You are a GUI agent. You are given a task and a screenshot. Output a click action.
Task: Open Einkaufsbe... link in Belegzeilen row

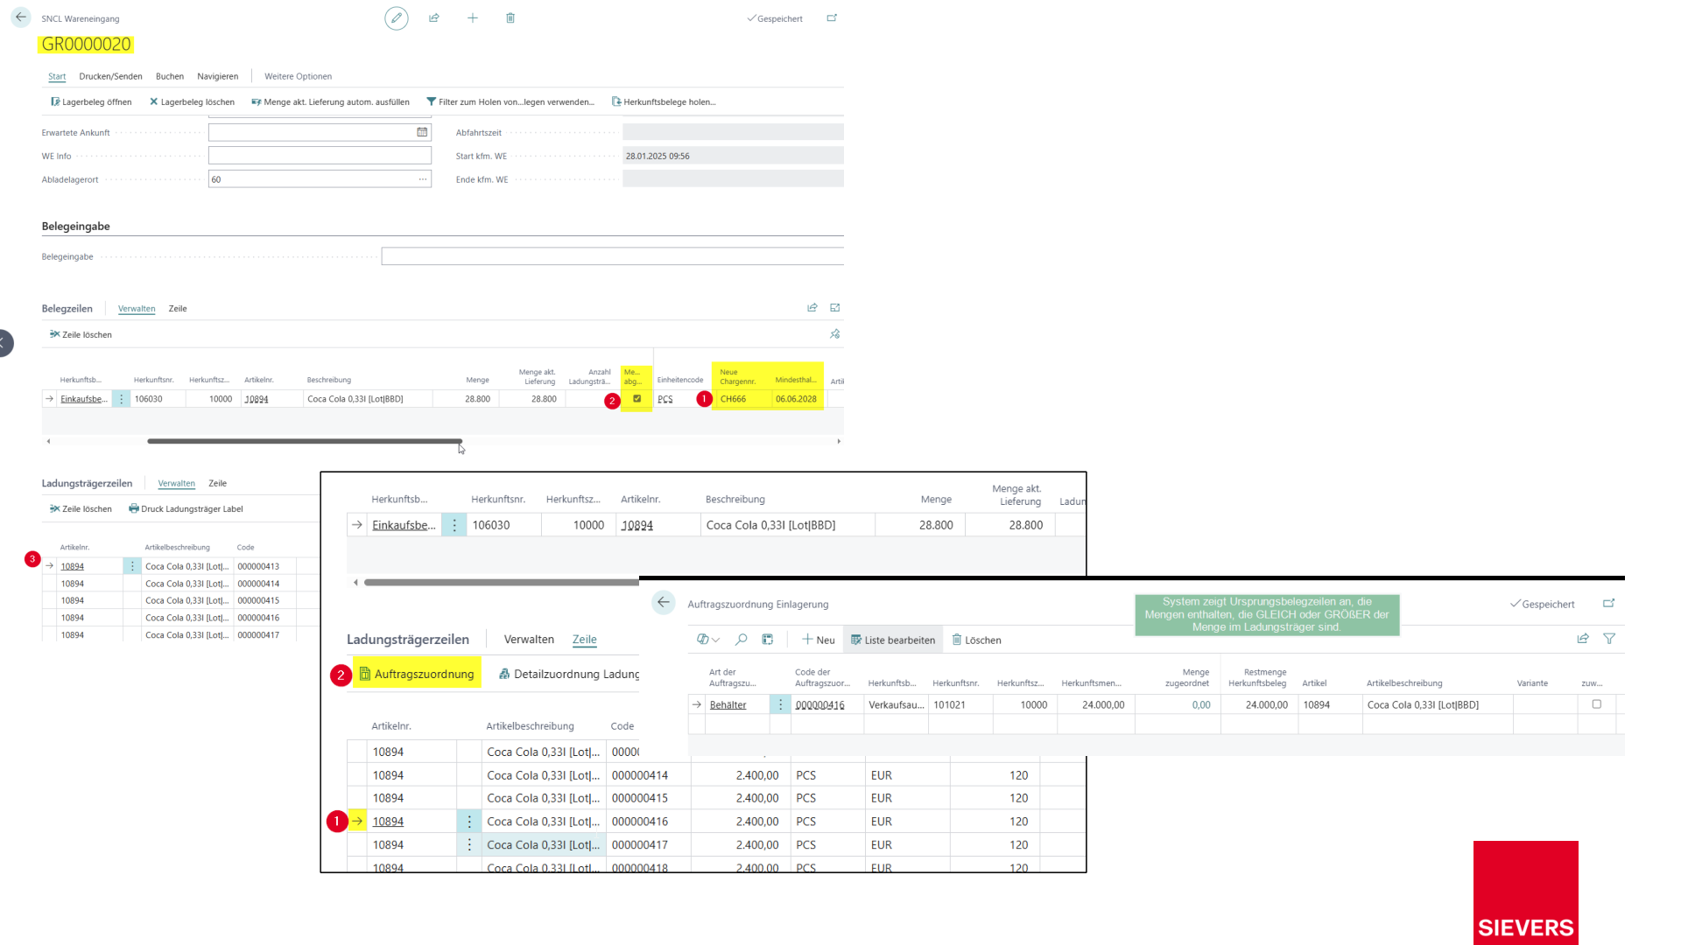pyautogui.click(x=83, y=399)
